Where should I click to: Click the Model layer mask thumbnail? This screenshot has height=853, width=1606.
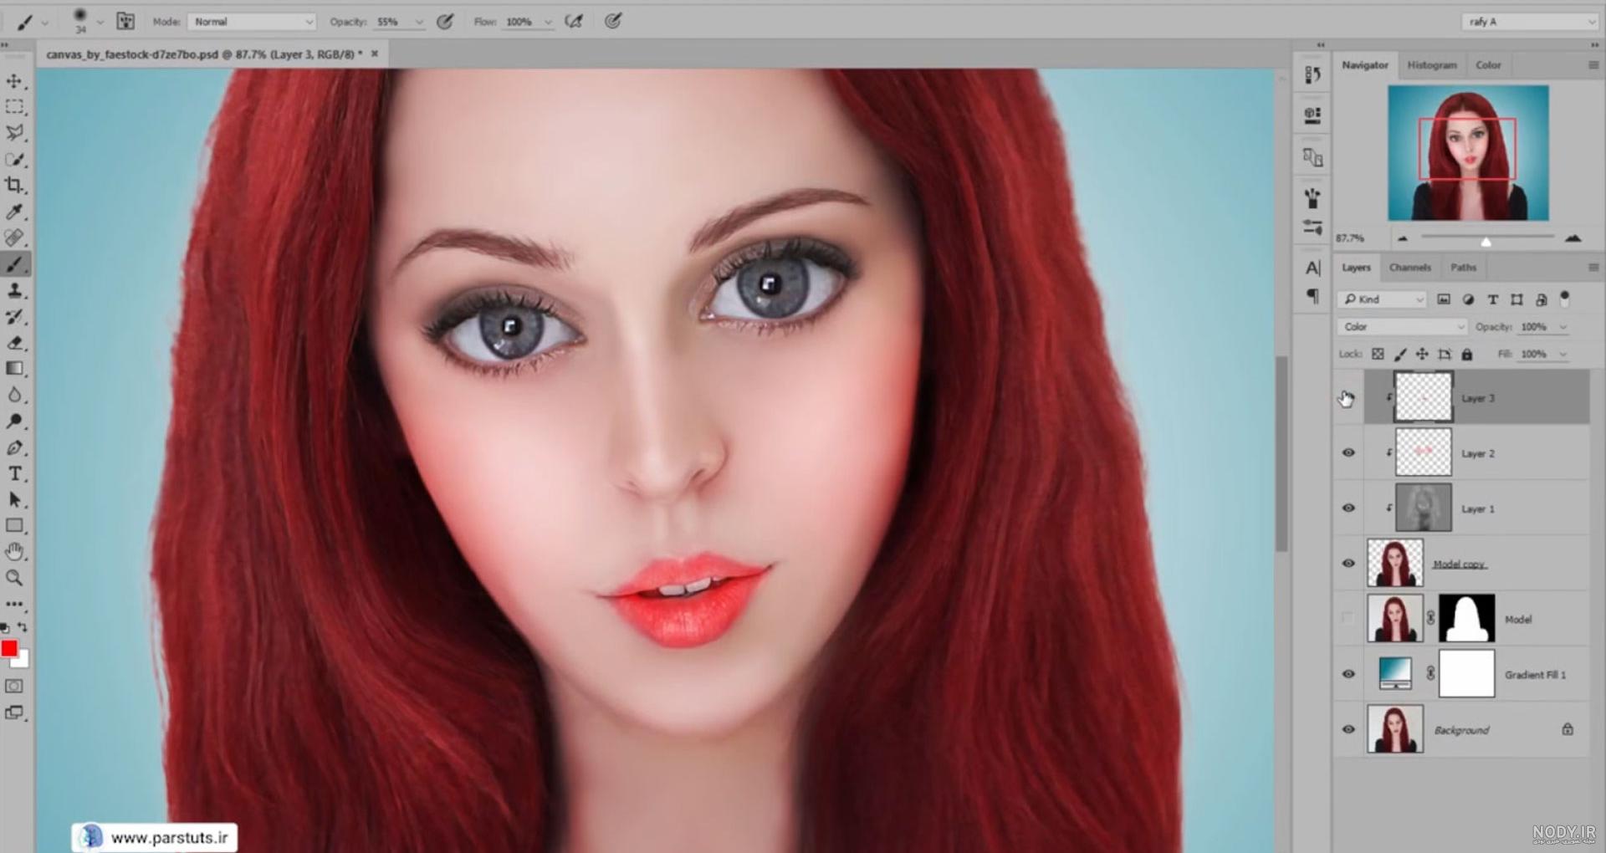1466,618
